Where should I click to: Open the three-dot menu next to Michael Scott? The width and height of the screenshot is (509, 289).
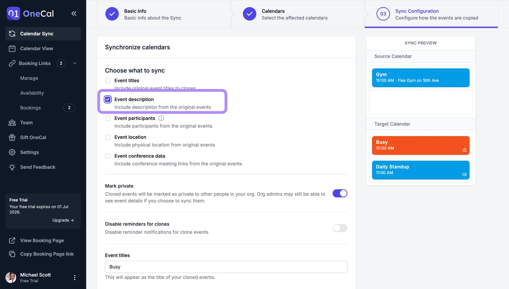[x=75, y=277]
